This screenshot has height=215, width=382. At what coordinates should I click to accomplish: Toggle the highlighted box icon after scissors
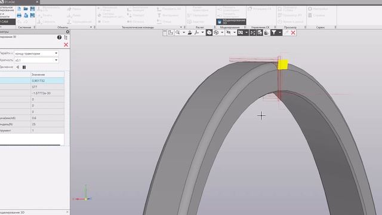click(260, 32)
